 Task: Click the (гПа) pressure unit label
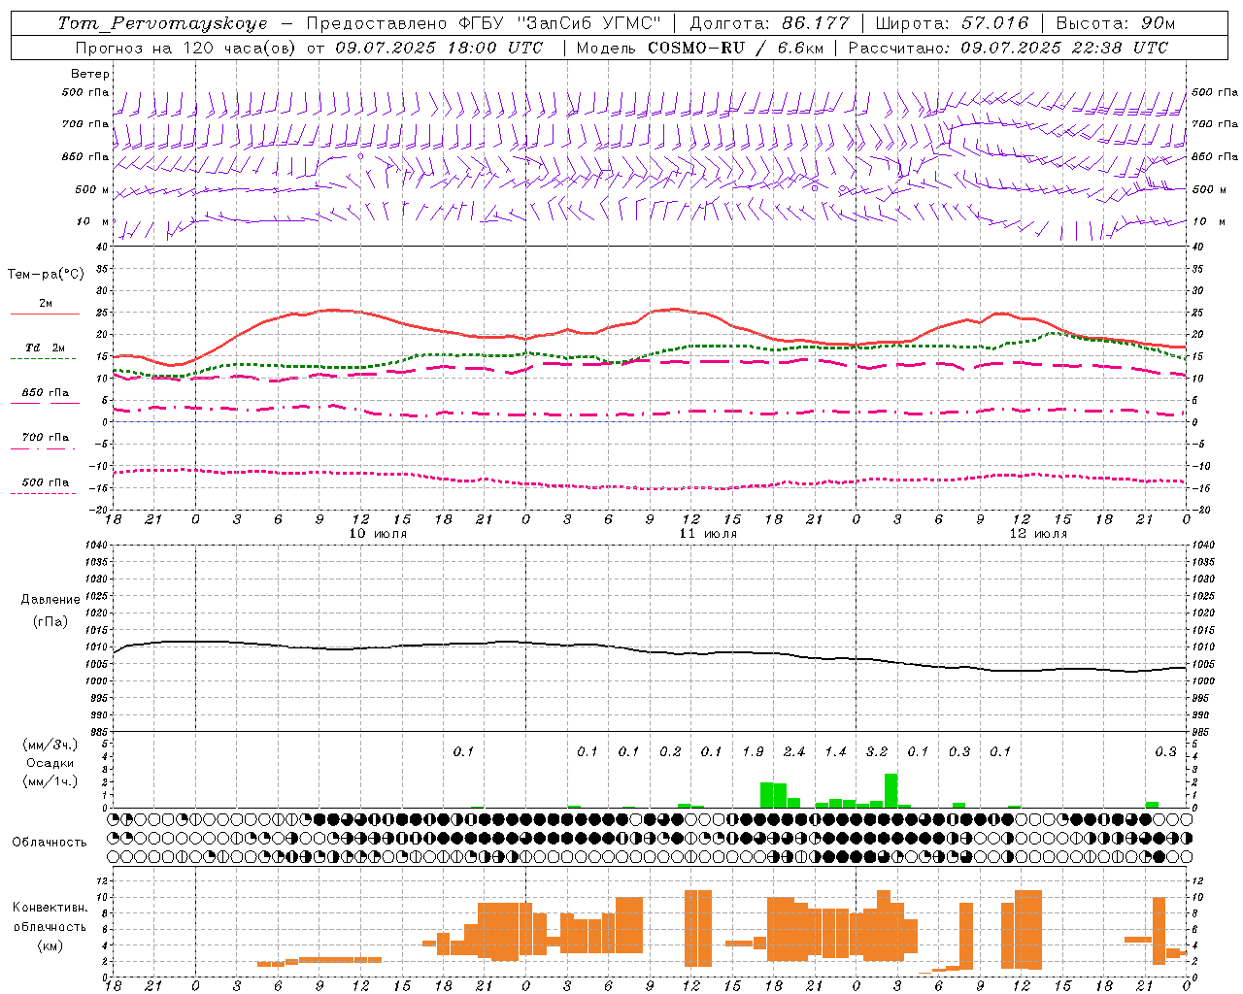point(50,621)
